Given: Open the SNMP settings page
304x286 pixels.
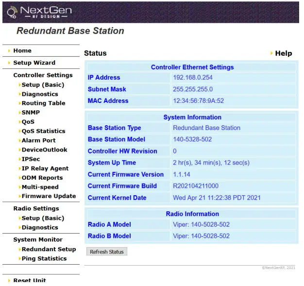Looking at the screenshot, I should click(x=31, y=113).
